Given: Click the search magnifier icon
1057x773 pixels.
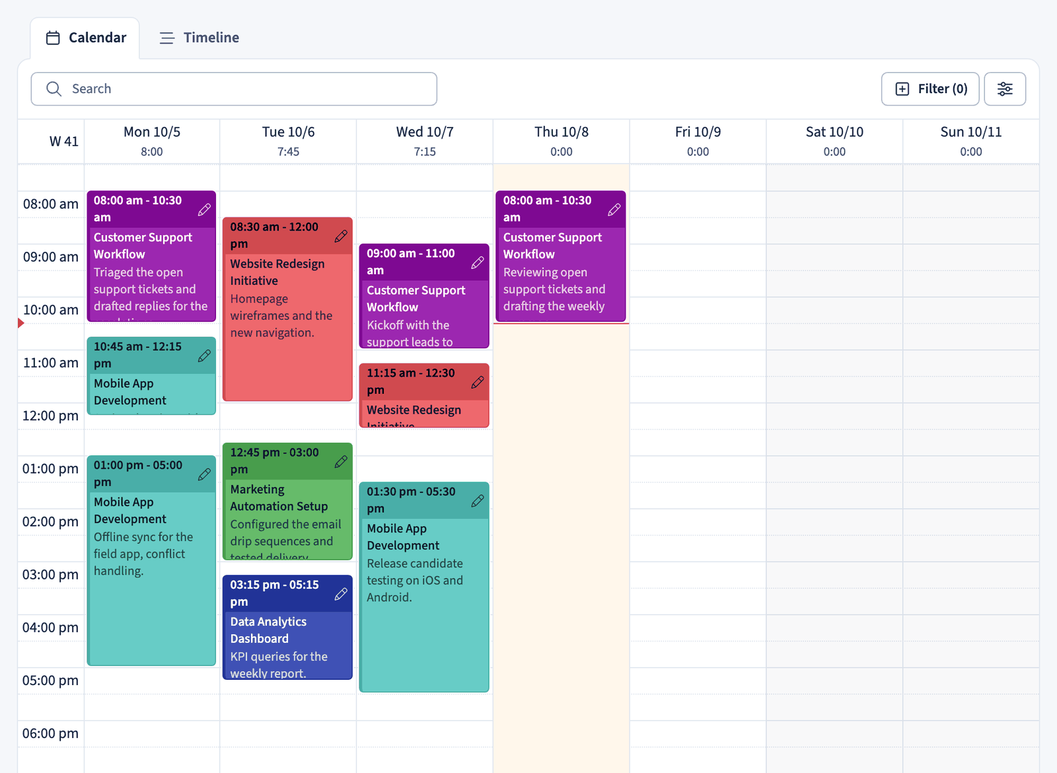Looking at the screenshot, I should (54, 89).
